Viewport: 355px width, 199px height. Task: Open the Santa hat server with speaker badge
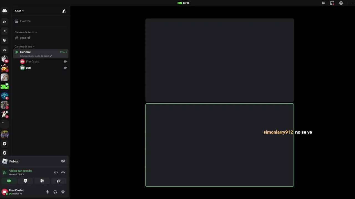4,114
